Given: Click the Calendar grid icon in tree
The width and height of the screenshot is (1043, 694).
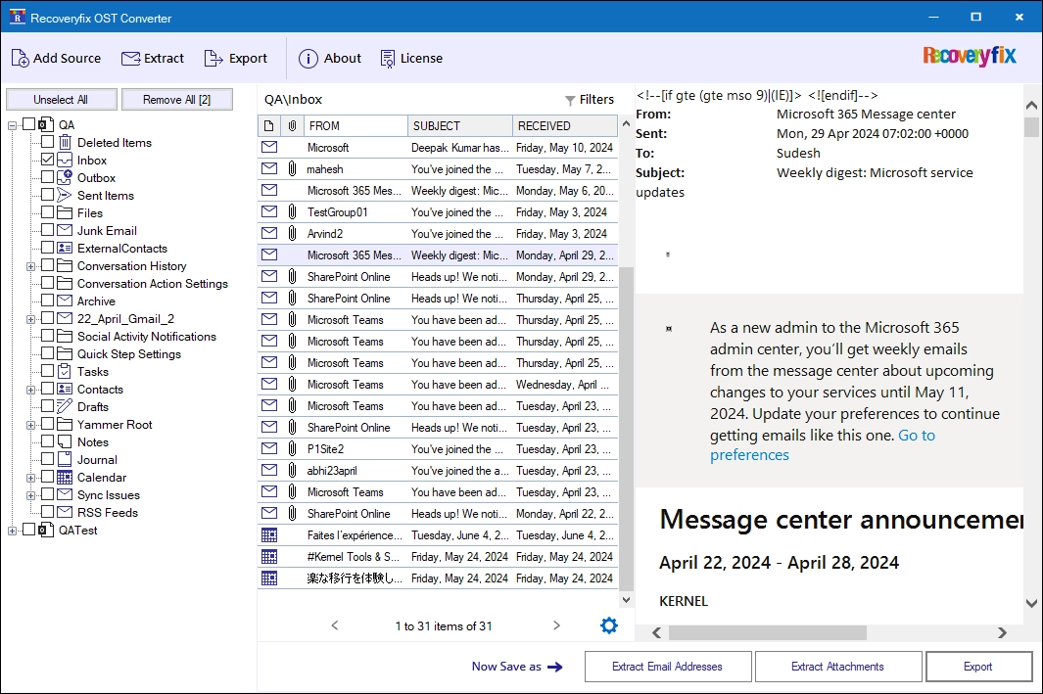Looking at the screenshot, I should pos(65,478).
